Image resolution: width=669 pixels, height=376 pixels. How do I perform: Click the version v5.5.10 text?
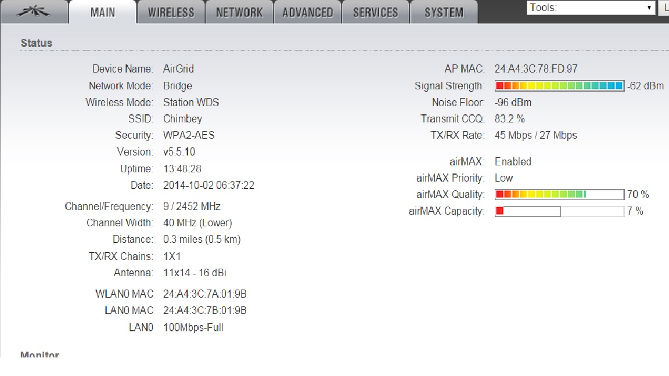(179, 152)
